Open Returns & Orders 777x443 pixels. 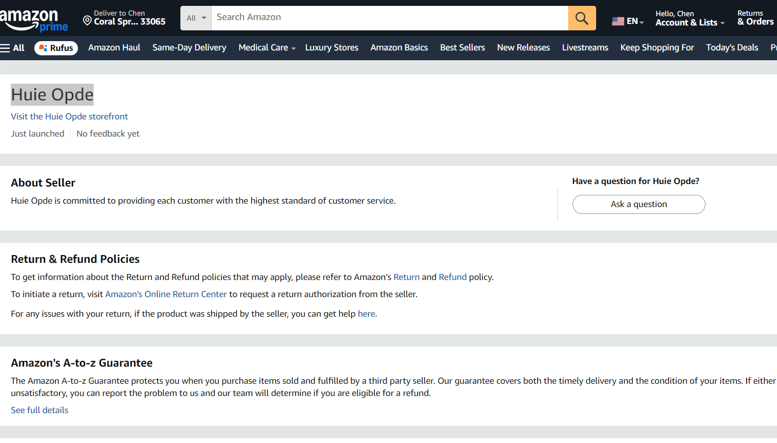tap(755, 18)
